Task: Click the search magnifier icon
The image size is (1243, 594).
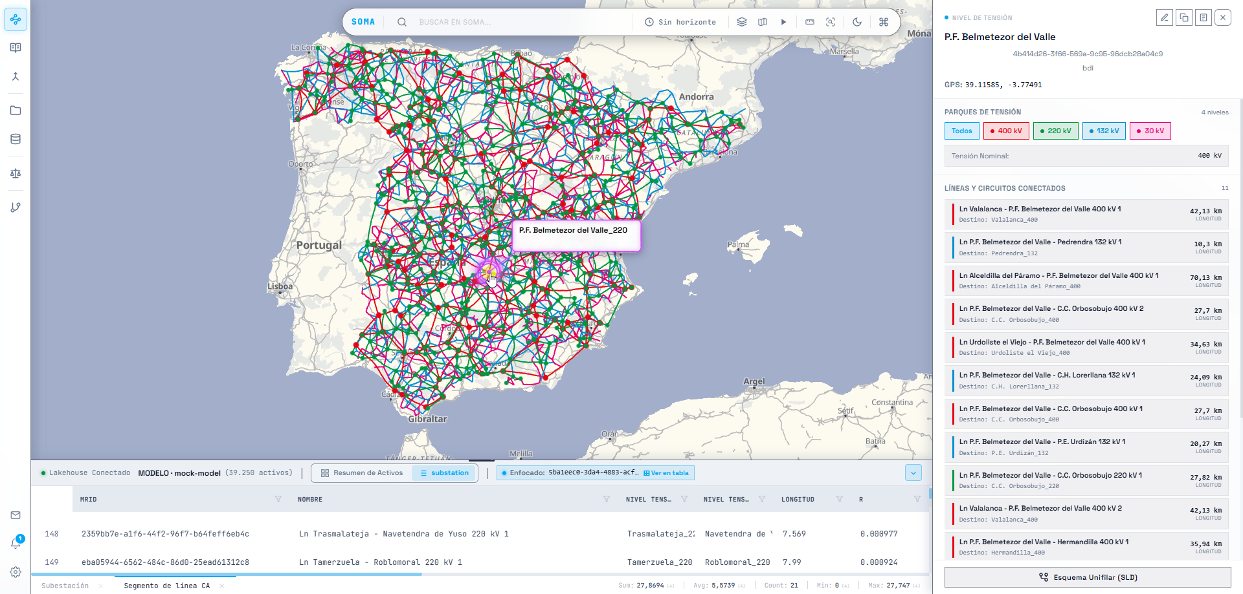Action: tap(402, 22)
